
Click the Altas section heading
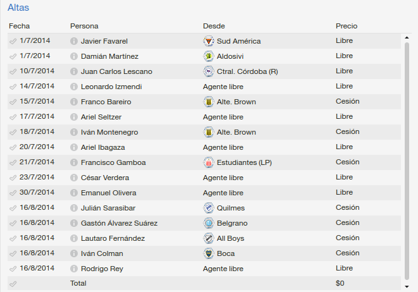(x=18, y=8)
